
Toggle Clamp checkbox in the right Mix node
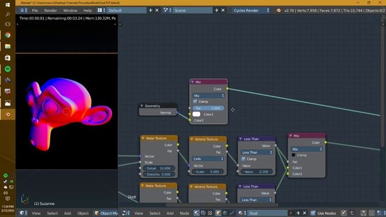(x=294, y=155)
